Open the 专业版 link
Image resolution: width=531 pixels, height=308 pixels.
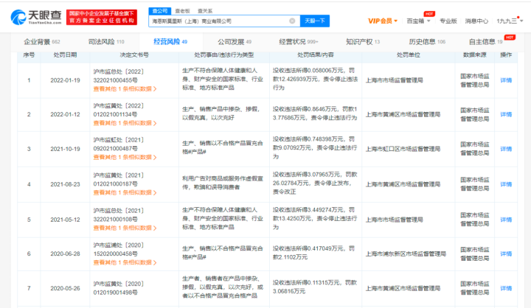[448, 21]
